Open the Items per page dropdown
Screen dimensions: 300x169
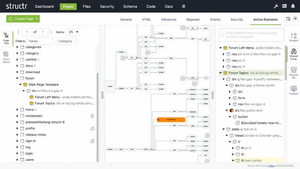73,32
